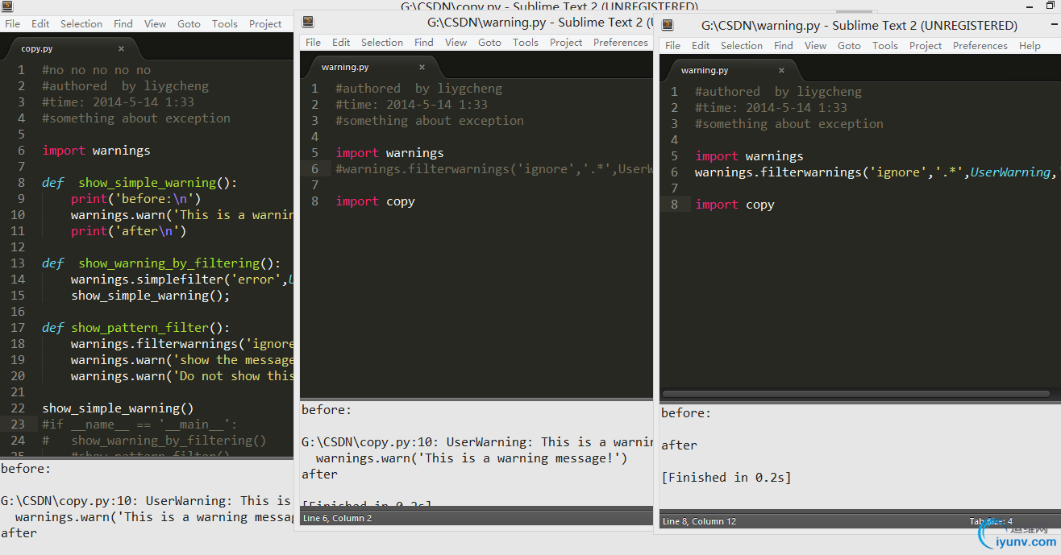Open Tools menu in the right window
This screenshot has height=555, width=1061.
pyautogui.click(x=885, y=46)
